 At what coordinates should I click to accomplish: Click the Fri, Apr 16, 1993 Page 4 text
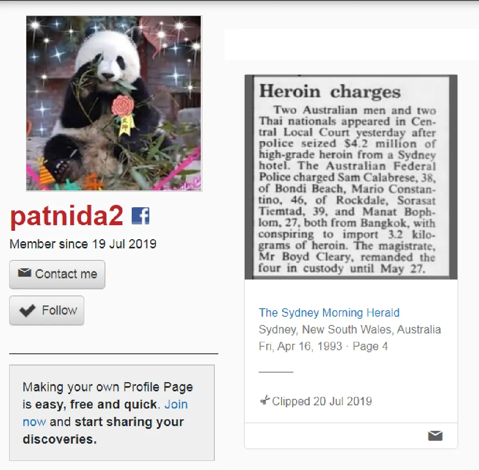click(323, 346)
